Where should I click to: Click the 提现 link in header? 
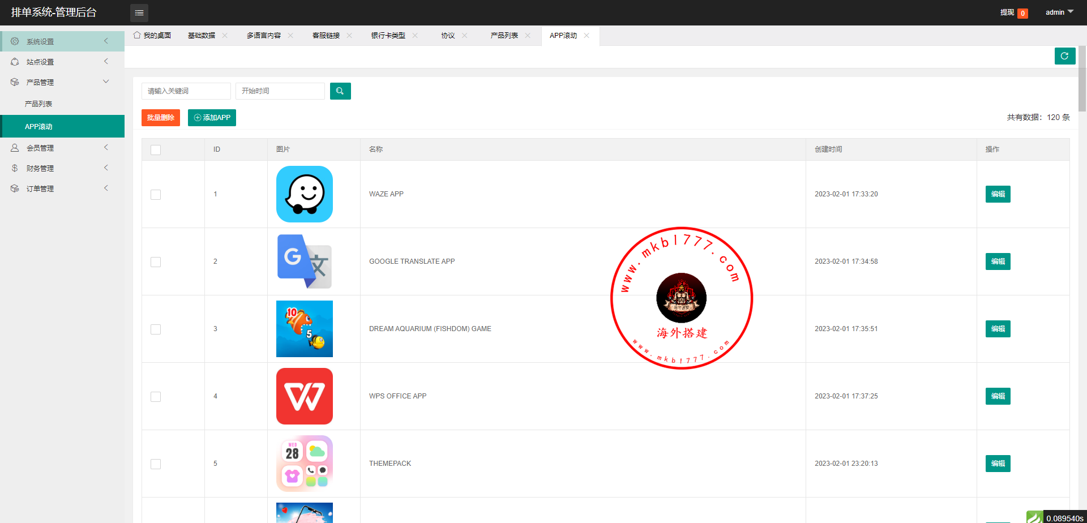coord(1007,12)
